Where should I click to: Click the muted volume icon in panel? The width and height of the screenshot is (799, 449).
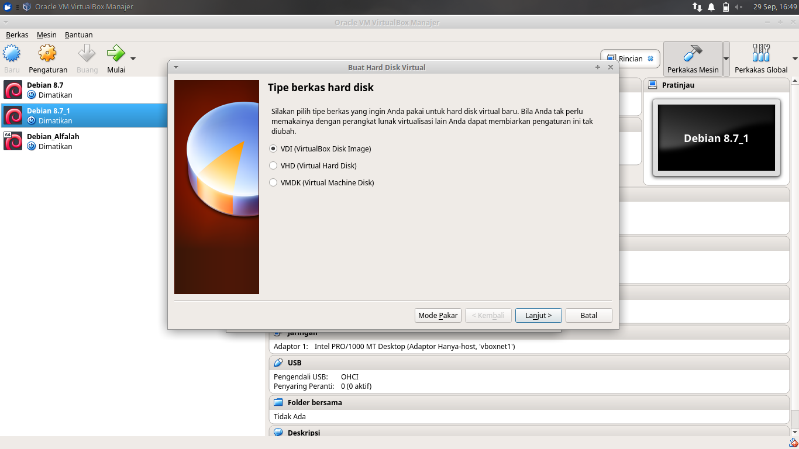pyautogui.click(x=739, y=7)
